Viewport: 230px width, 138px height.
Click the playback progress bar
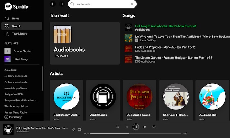(136, 134)
